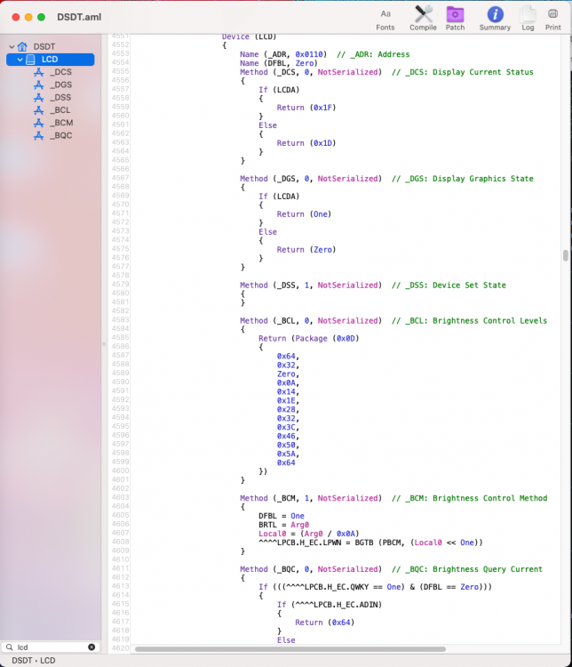Click 'Return (One)' in code
Viewport: 572px width, 667px height.
click(304, 214)
